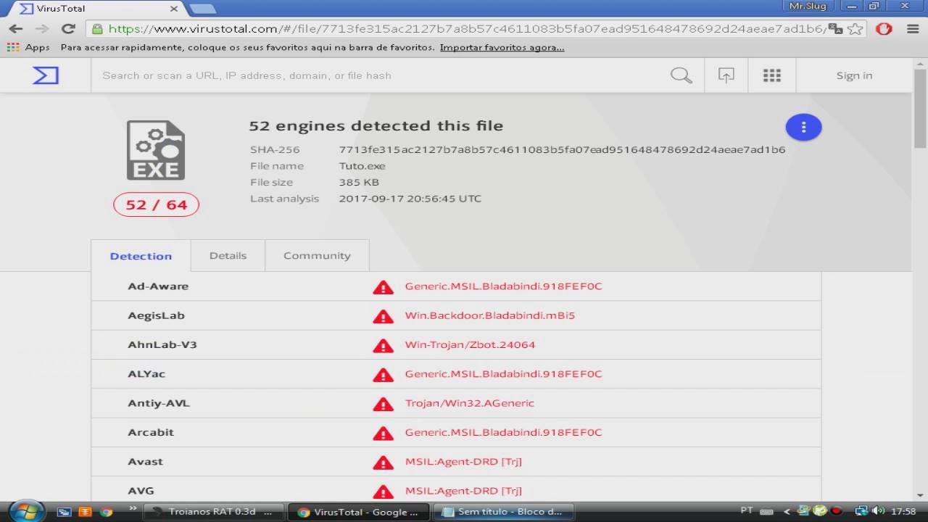Click the warning icon in the ALYac row
The image size is (928, 522).
click(383, 375)
